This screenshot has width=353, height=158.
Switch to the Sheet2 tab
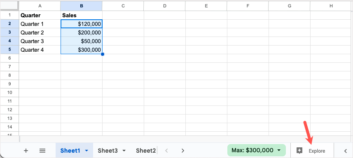click(x=146, y=151)
